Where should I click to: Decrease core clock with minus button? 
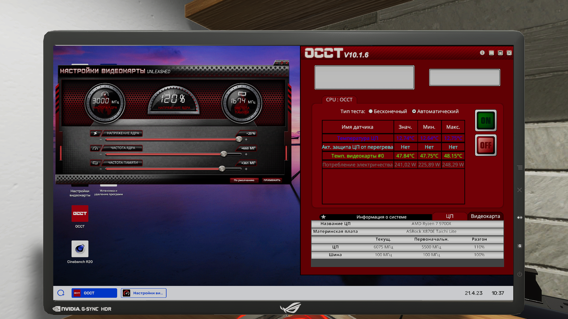[x=101, y=154]
